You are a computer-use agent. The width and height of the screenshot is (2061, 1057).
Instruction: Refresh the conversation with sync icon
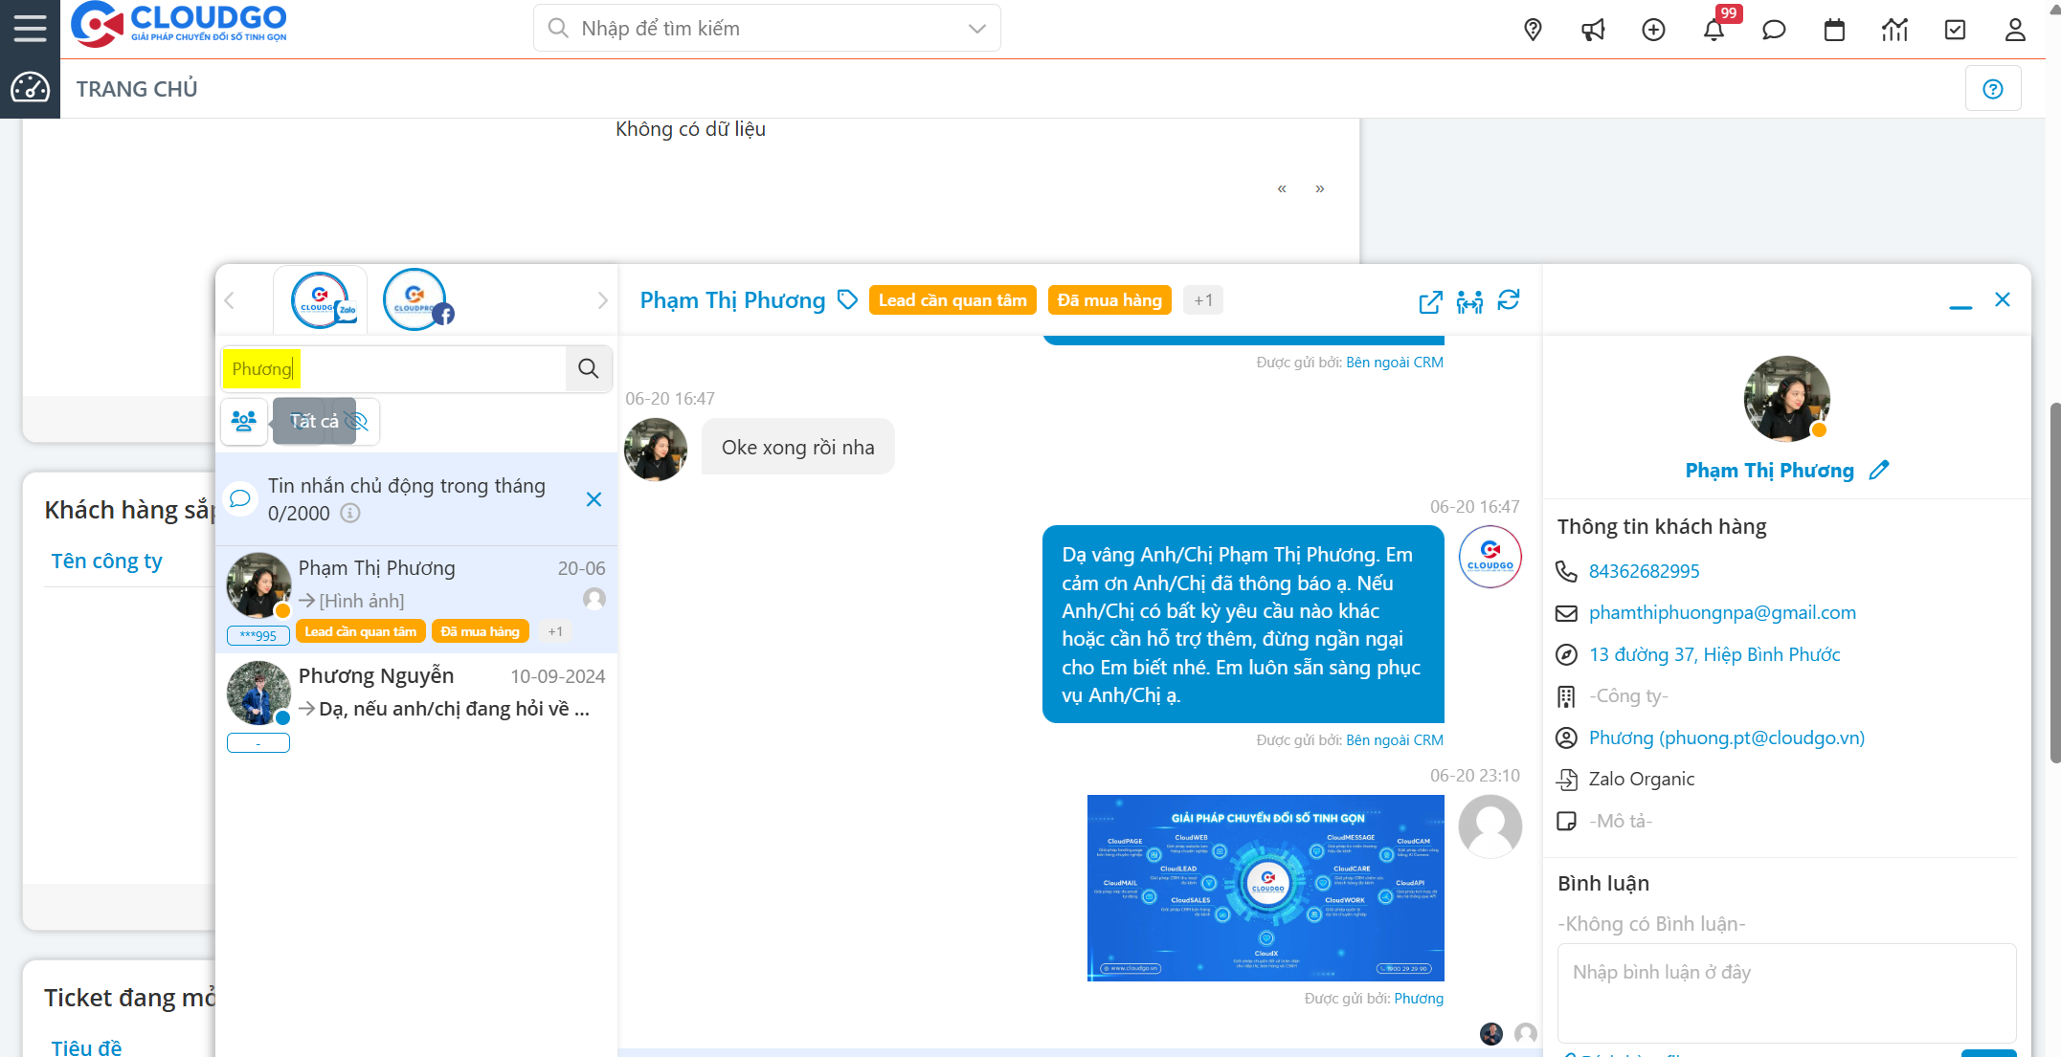(1510, 300)
